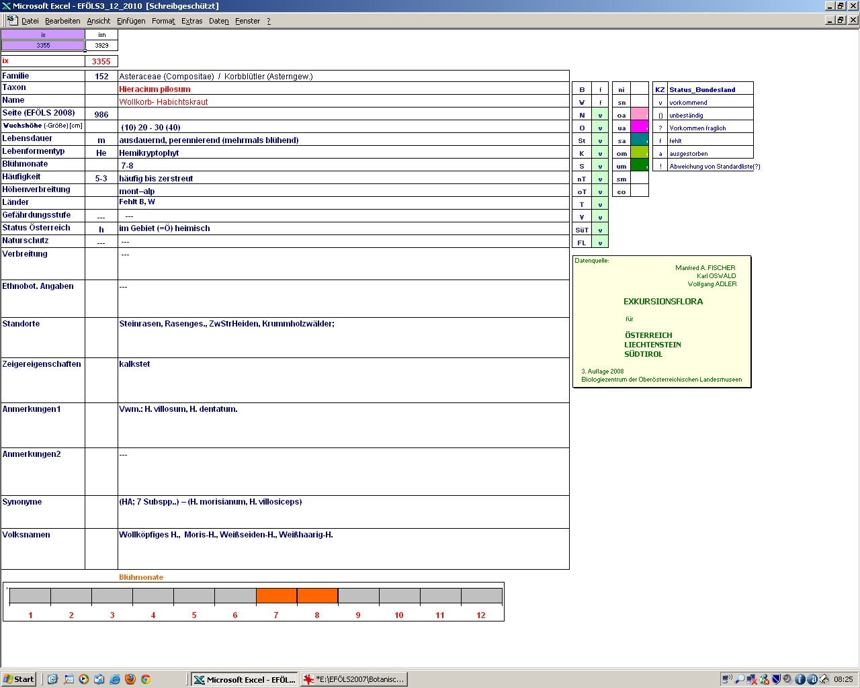Click the orange month 7 bar in Blühmonate
This screenshot has width=860, height=688.
tap(276, 596)
